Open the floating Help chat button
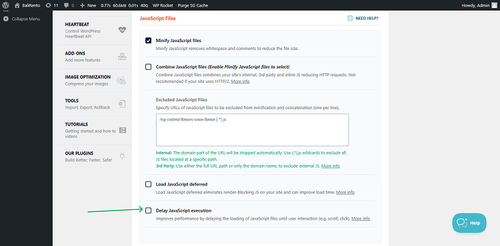Image resolution: width=500 pixels, height=246 pixels. (x=469, y=223)
